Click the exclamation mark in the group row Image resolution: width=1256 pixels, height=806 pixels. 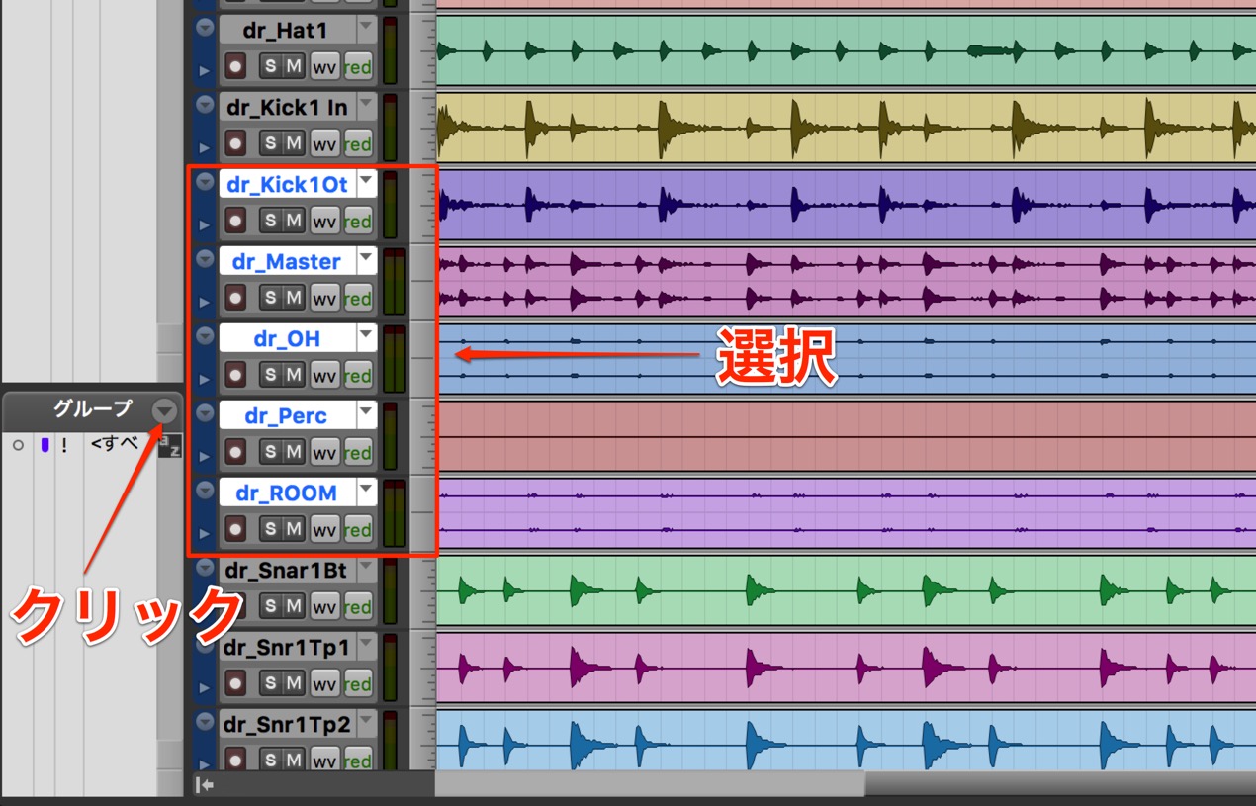pyautogui.click(x=64, y=445)
